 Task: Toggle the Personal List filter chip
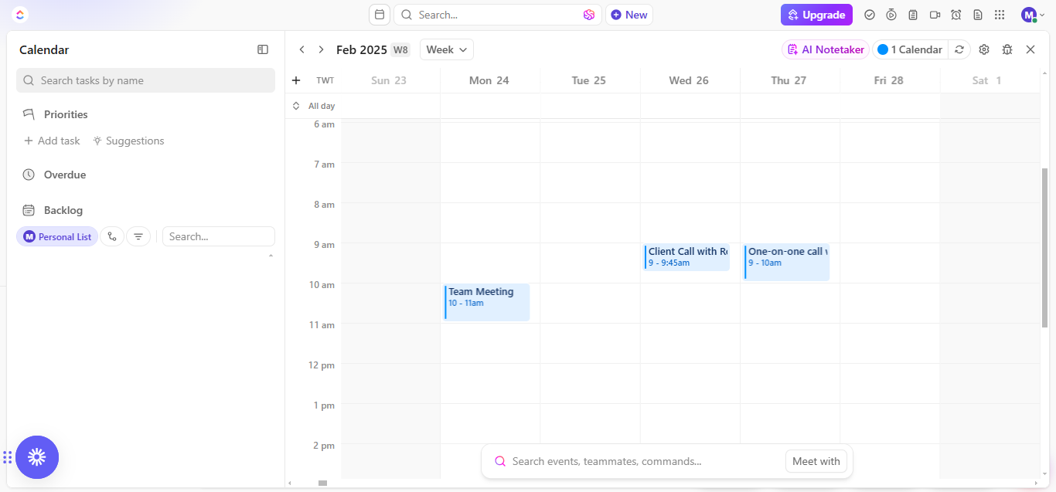57,236
